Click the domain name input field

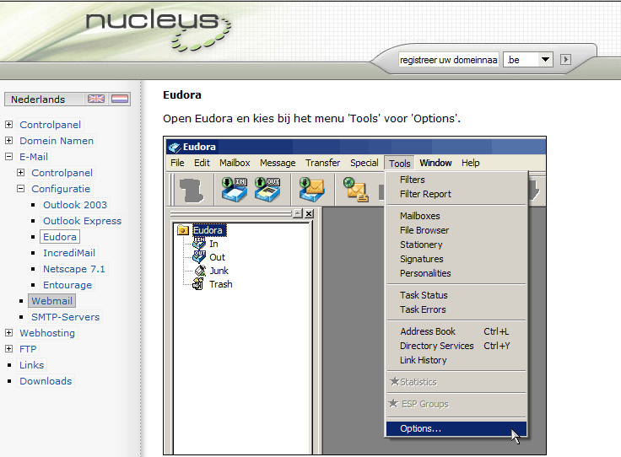448,60
